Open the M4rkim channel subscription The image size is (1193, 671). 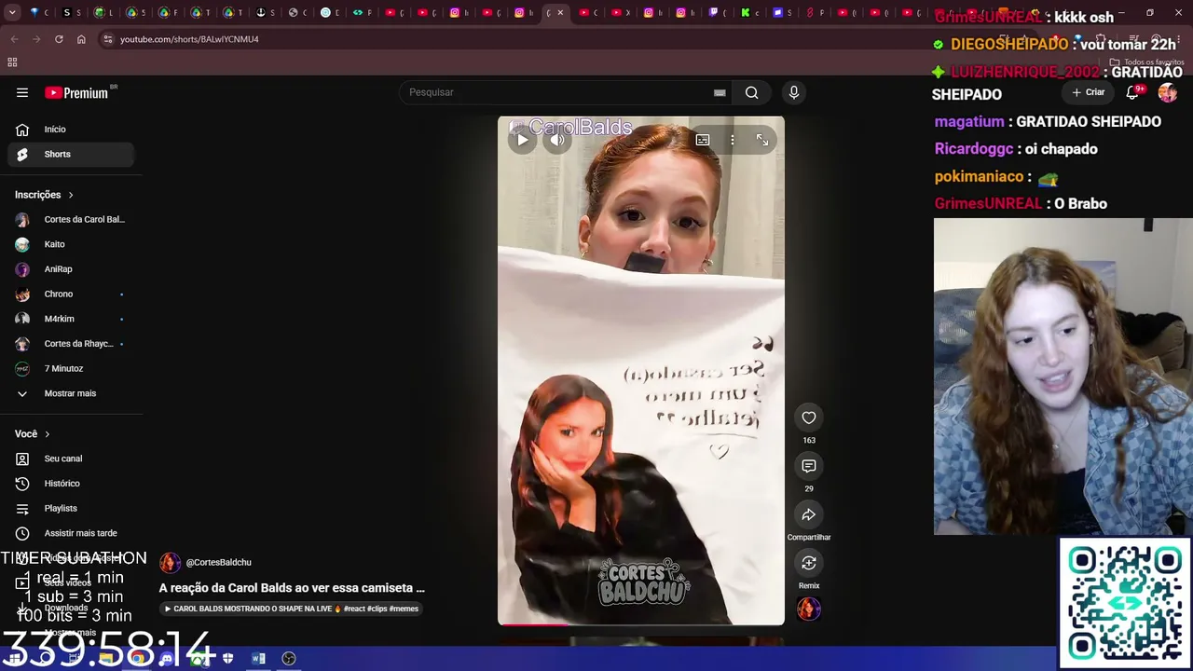[x=71, y=319]
